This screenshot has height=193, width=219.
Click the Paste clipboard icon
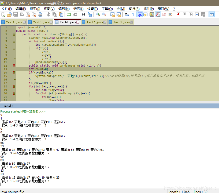[x=61, y=14]
